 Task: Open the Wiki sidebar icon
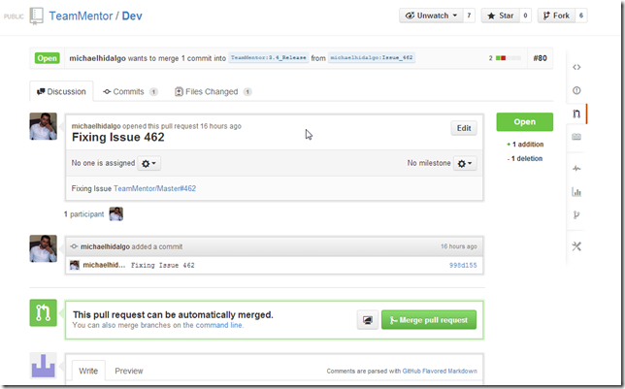click(576, 137)
